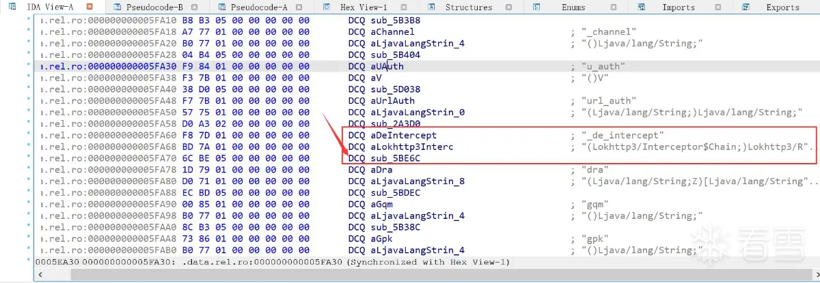
Task: Click the aChannel symbol
Action: 392,32
